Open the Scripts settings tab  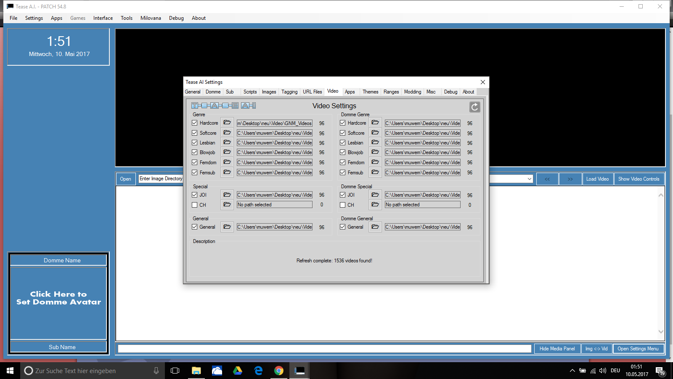250,92
